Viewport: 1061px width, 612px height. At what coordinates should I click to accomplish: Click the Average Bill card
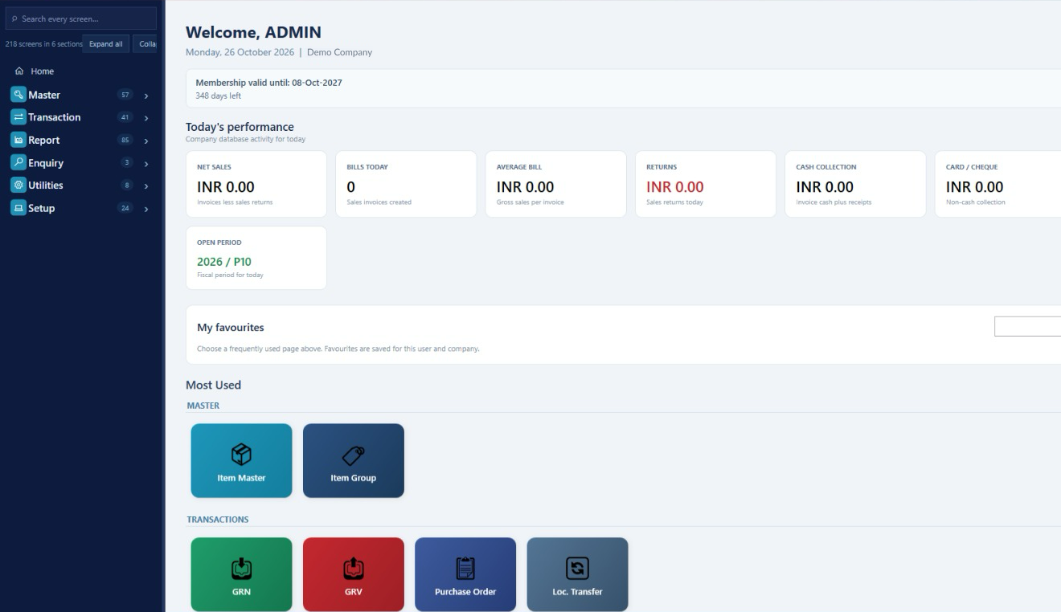[556, 184]
